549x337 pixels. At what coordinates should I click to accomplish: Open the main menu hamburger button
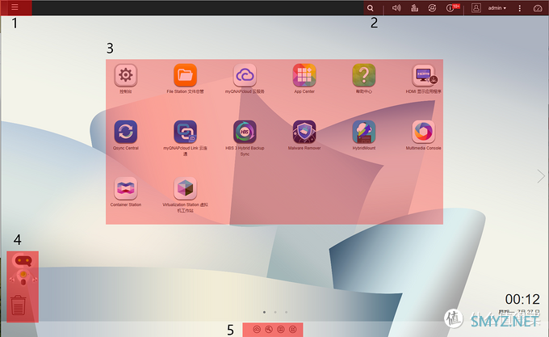[15, 7]
